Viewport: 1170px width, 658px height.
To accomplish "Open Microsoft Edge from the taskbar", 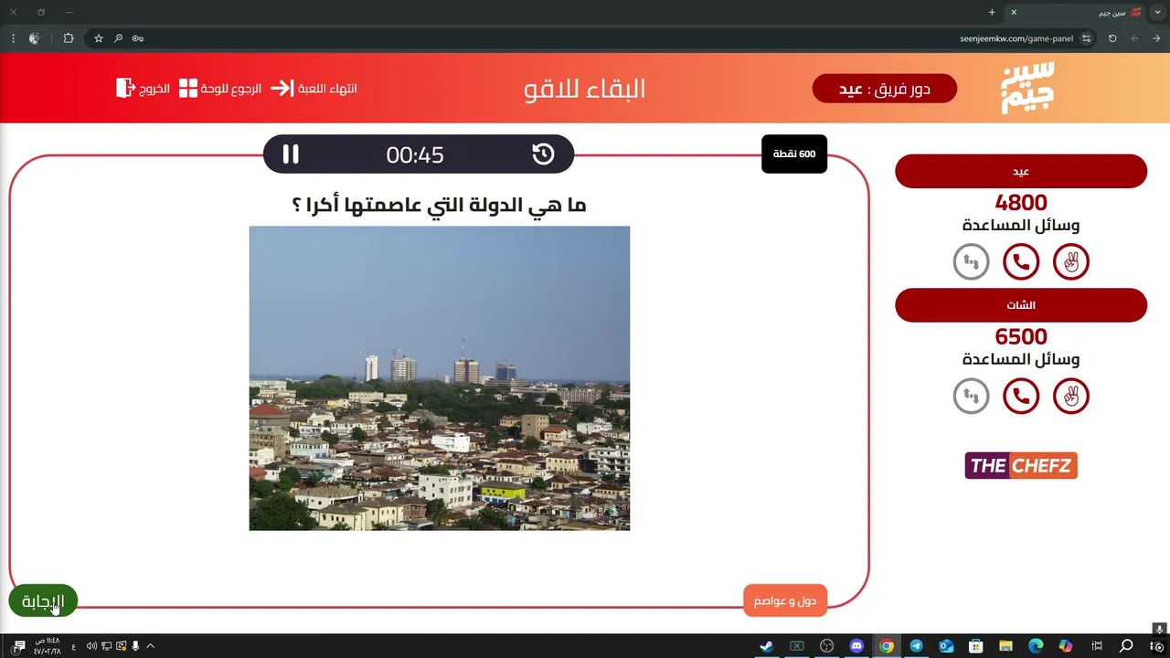I will pos(1036,646).
